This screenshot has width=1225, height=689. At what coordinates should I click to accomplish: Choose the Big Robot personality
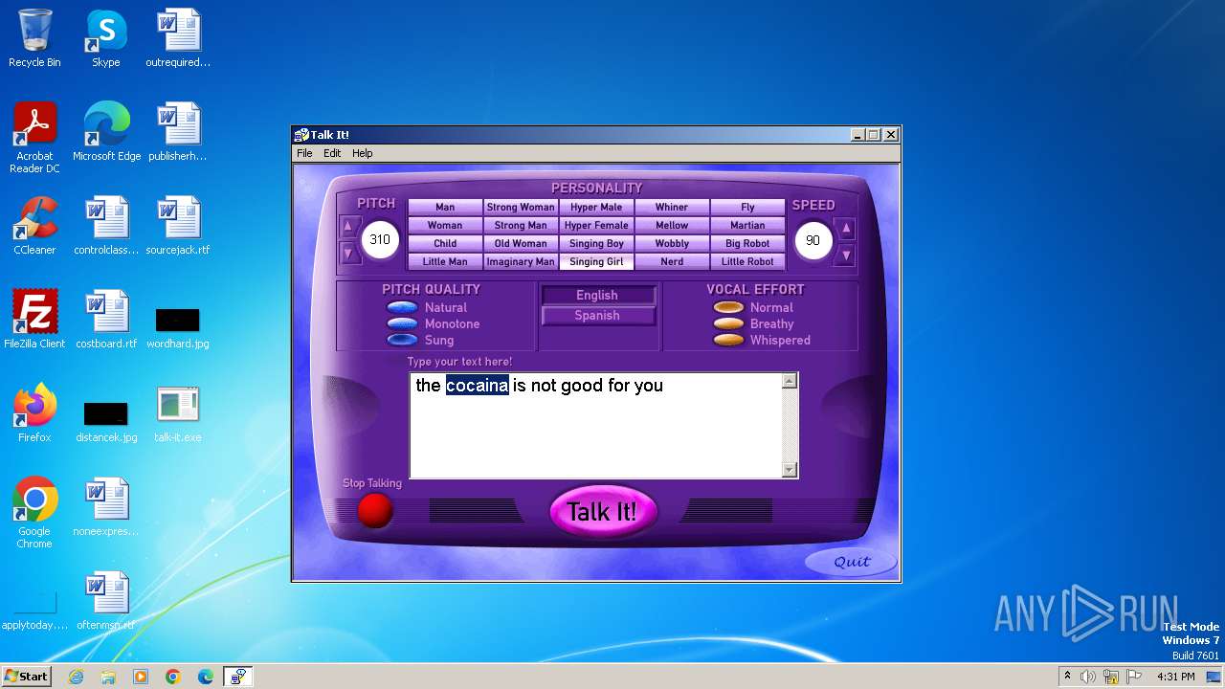(747, 243)
